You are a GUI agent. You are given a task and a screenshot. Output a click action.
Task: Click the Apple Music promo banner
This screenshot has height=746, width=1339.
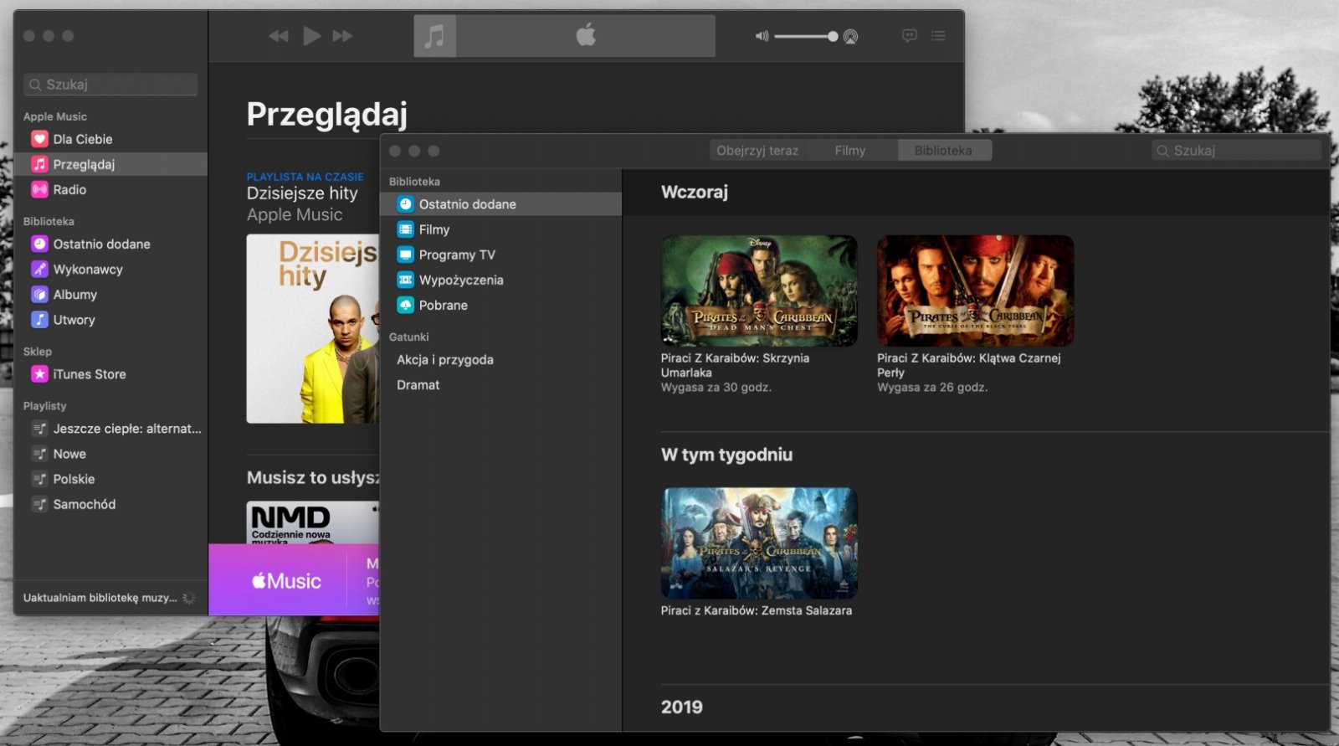point(294,580)
